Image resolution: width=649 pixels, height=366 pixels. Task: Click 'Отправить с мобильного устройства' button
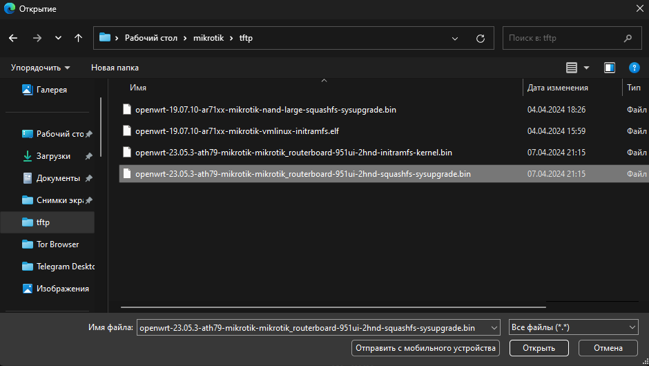click(425, 348)
